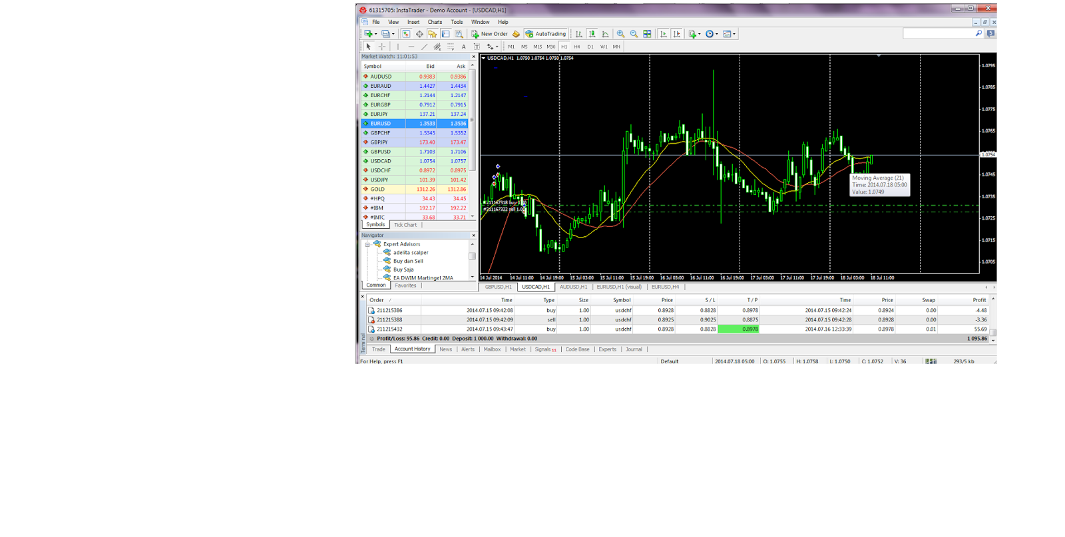Viewport: 1065px width, 537px height.
Task: Click the Market Watch scrollbar thumb
Action: 473,121
